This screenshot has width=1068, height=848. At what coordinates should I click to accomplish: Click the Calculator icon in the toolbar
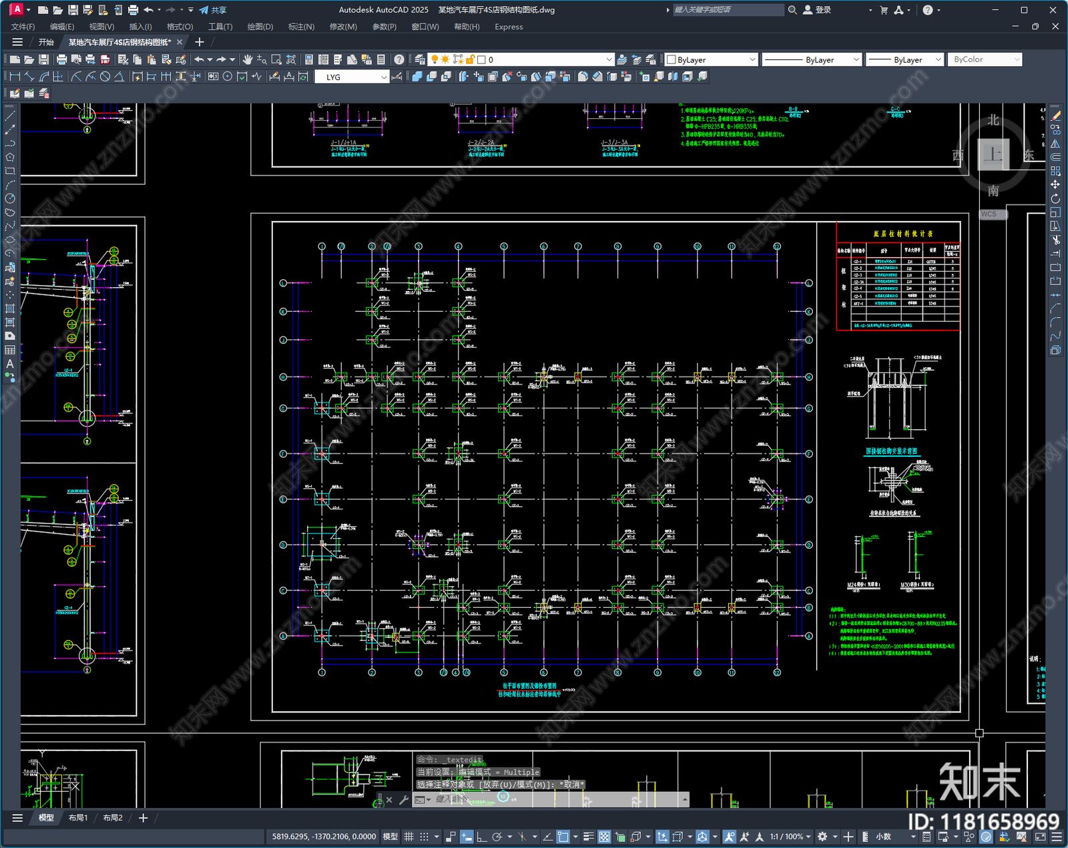pyautogui.click(x=381, y=59)
